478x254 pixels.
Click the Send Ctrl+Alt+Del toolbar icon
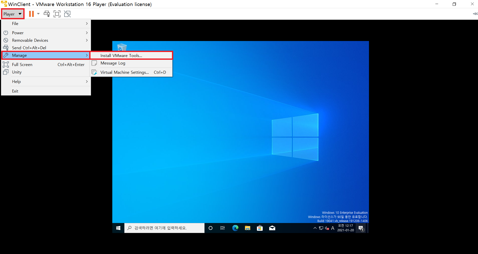(x=47, y=14)
